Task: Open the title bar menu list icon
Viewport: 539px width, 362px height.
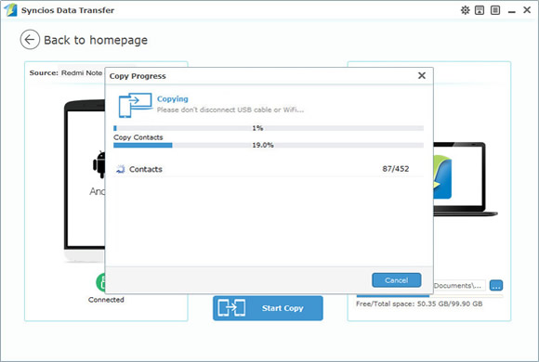Action: [495, 10]
